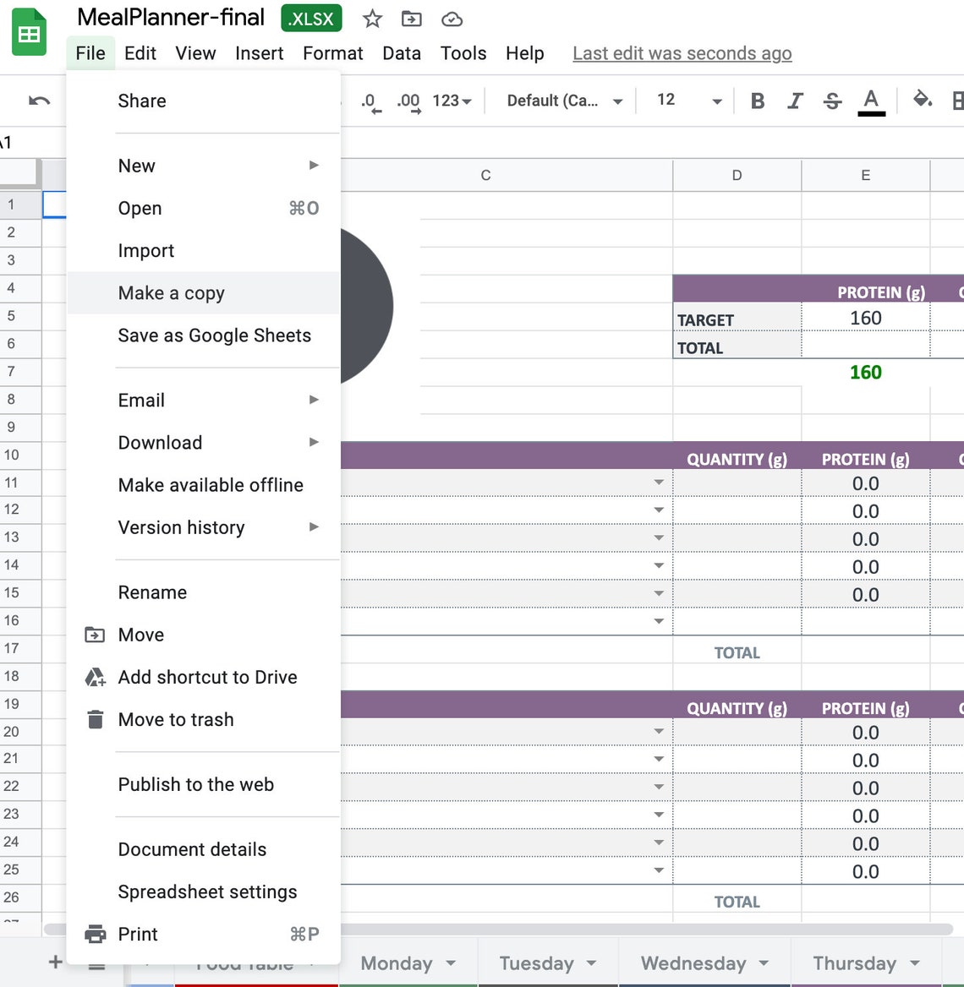Open the more formats 123 dropdown
The width and height of the screenshot is (964, 987).
(x=452, y=101)
